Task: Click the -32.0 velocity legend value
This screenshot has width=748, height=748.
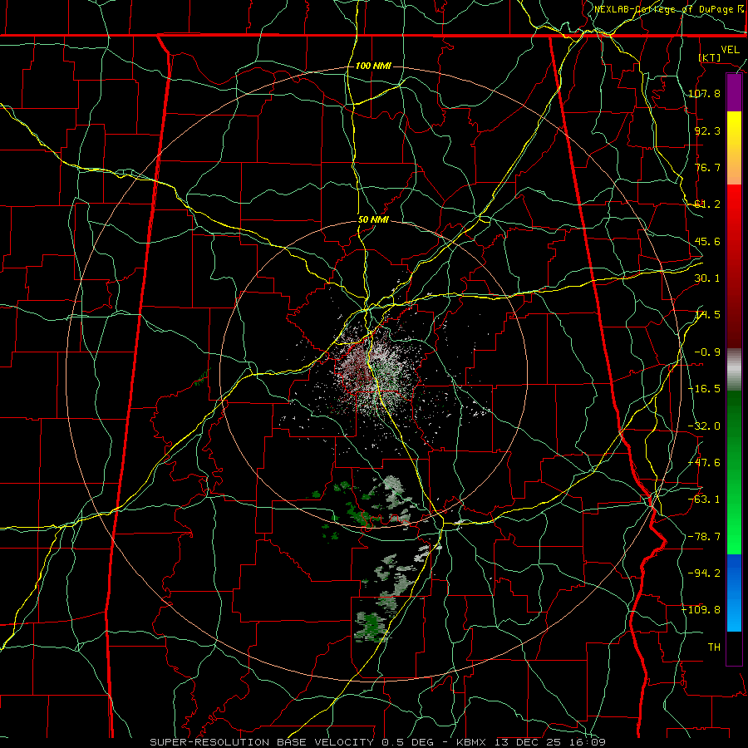Action: point(704,426)
